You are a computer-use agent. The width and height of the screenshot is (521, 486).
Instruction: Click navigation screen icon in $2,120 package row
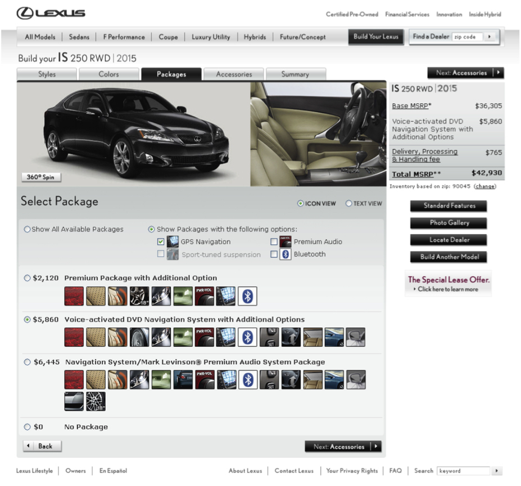pos(226,296)
